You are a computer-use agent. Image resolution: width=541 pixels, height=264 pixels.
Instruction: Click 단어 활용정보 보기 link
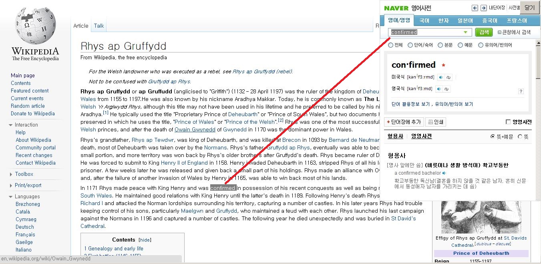pos(412,104)
